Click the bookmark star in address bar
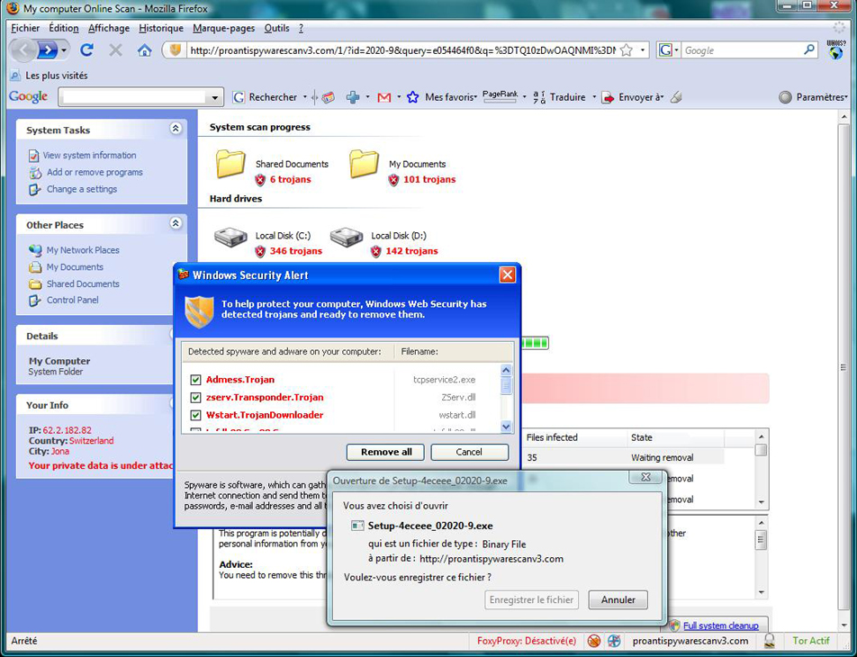The height and width of the screenshot is (657, 857). (627, 50)
